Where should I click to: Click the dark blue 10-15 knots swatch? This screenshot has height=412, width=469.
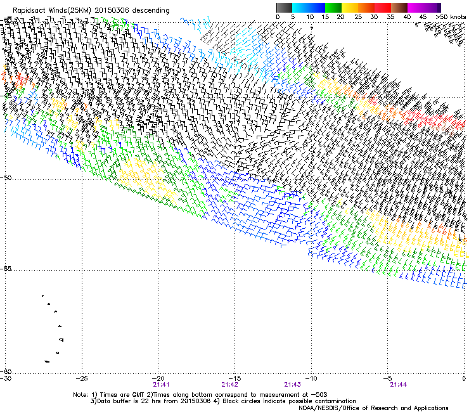click(317, 8)
